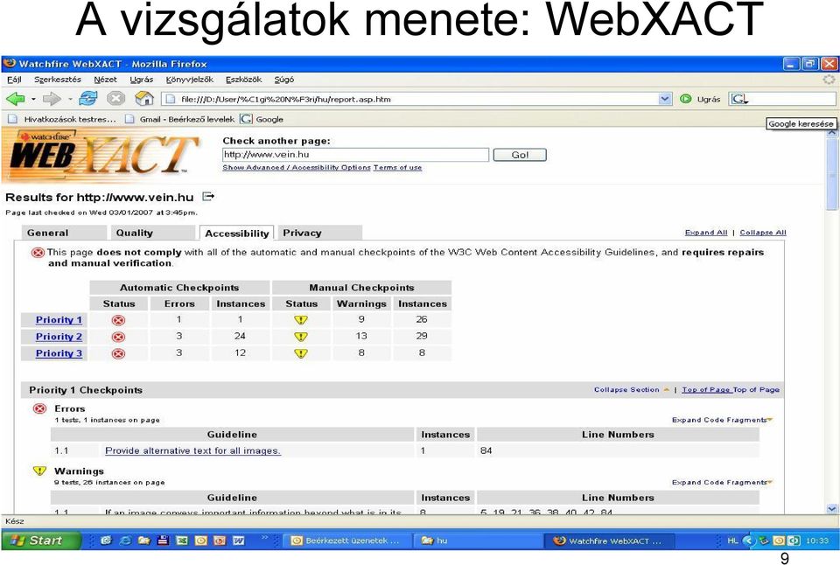The width and height of the screenshot is (840, 565).
Task: Open the Szerkesztés menu
Action: [x=58, y=80]
